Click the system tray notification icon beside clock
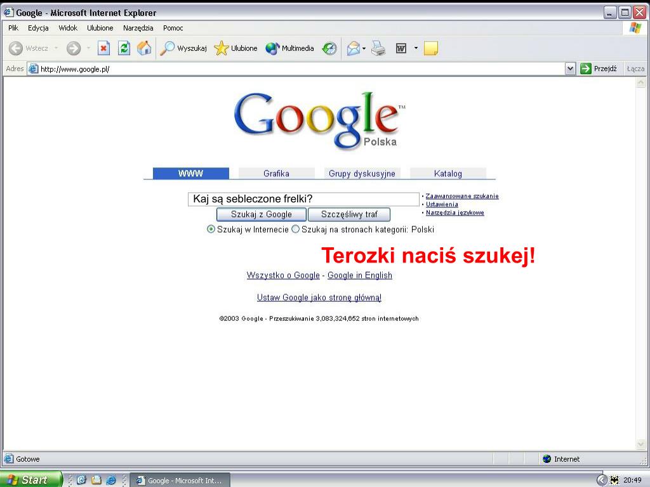The width and height of the screenshot is (650, 487). tap(614, 480)
